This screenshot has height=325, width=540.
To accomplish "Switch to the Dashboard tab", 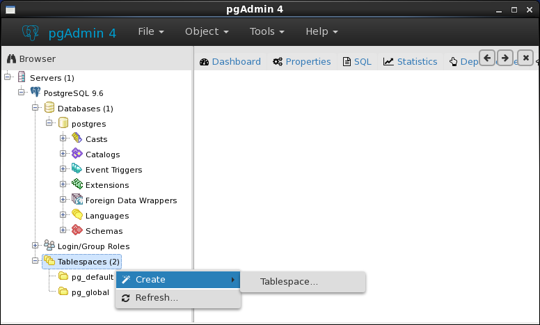I will 230,62.
